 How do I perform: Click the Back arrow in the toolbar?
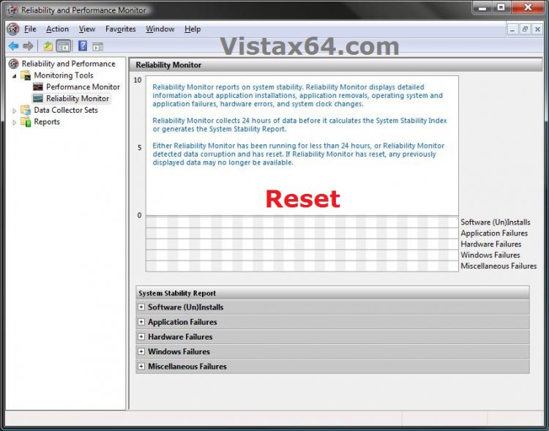pyautogui.click(x=13, y=46)
